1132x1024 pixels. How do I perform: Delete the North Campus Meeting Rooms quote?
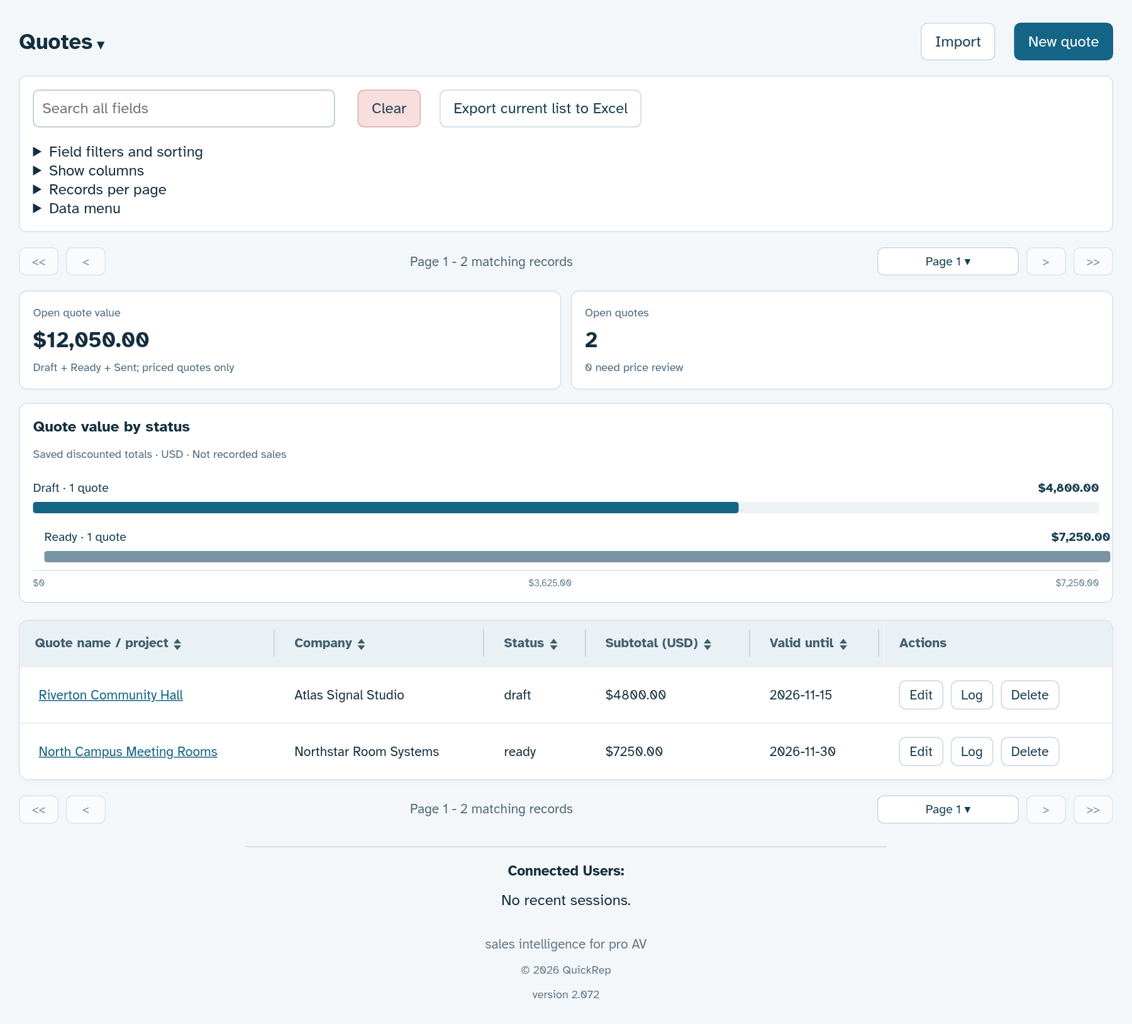click(x=1029, y=752)
